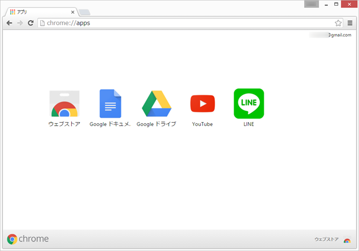Click the page icon in address bar
Screen dimensions: 359x251
[x=42, y=23]
